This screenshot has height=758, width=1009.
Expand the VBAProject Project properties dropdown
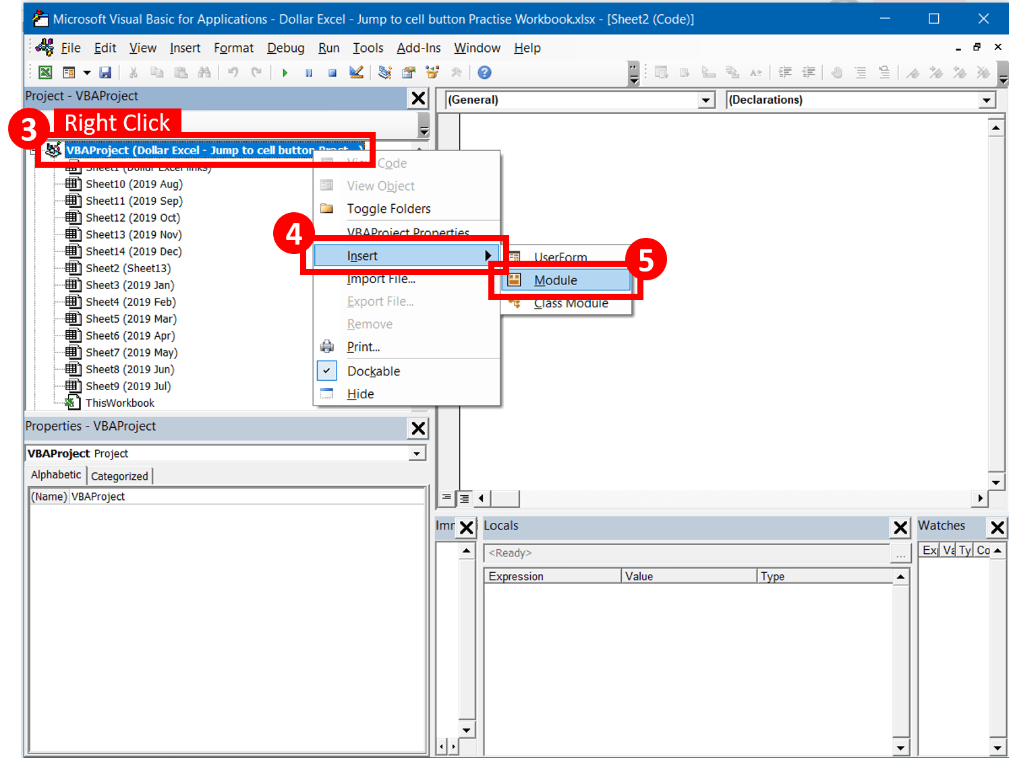click(x=417, y=453)
